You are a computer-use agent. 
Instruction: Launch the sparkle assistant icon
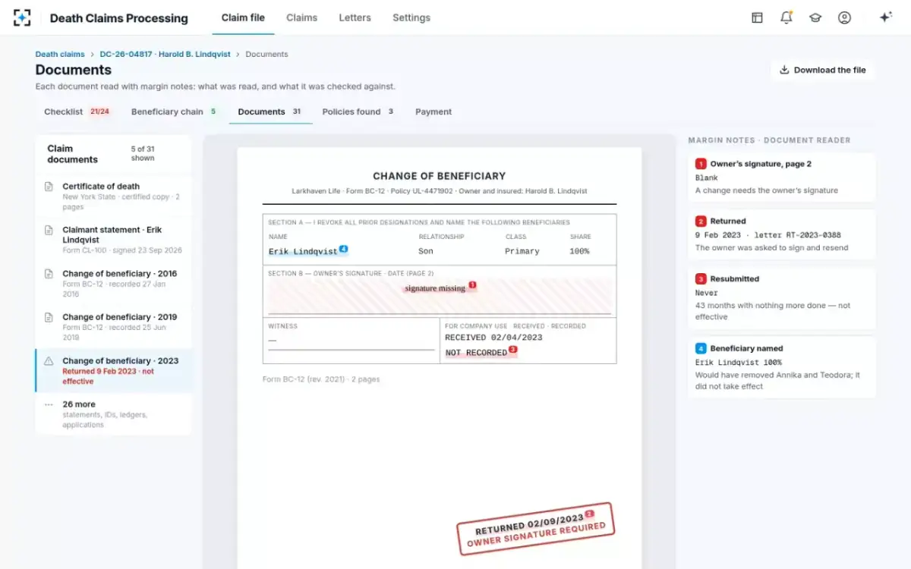coord(885,17)
